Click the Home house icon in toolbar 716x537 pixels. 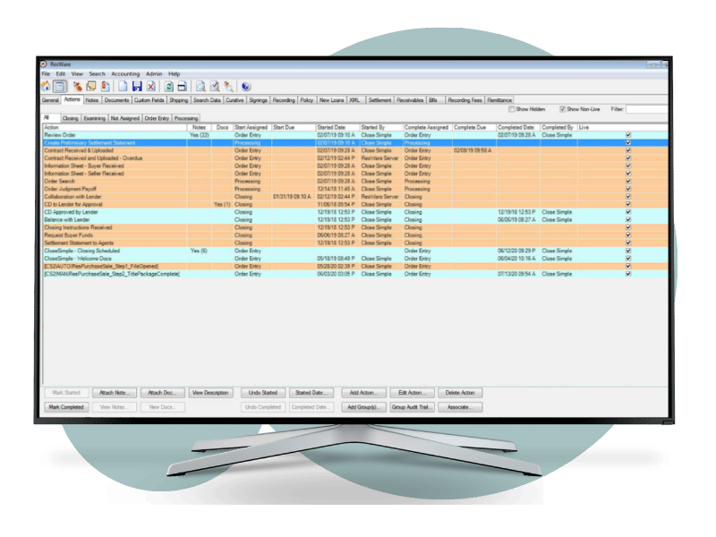(45, 86)
